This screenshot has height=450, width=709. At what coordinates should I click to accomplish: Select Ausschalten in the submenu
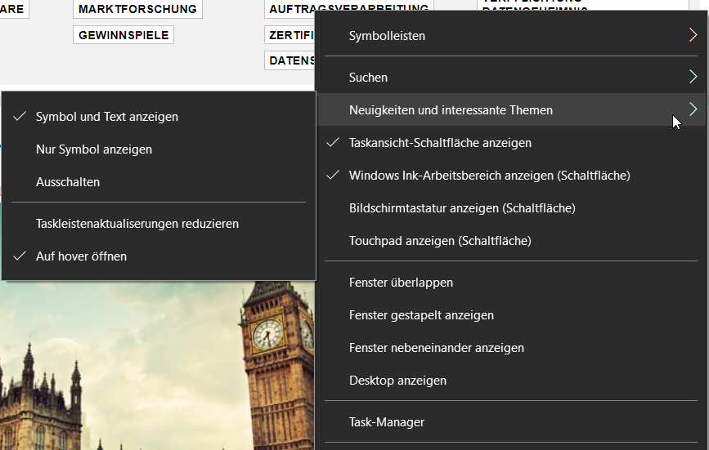(68, 182)
